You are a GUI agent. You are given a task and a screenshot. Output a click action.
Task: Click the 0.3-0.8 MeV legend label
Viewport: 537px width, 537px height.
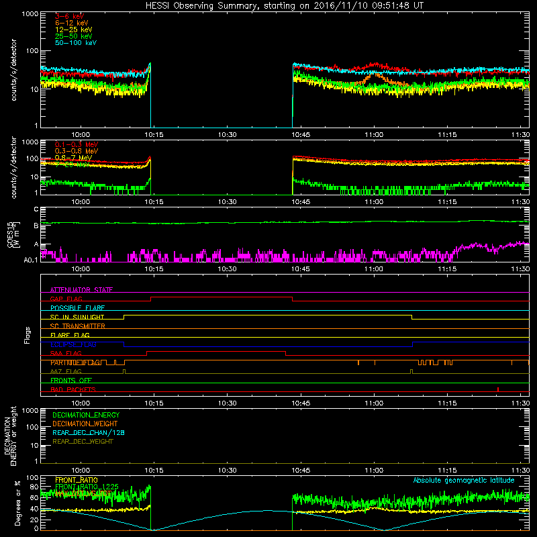point(77,151)
